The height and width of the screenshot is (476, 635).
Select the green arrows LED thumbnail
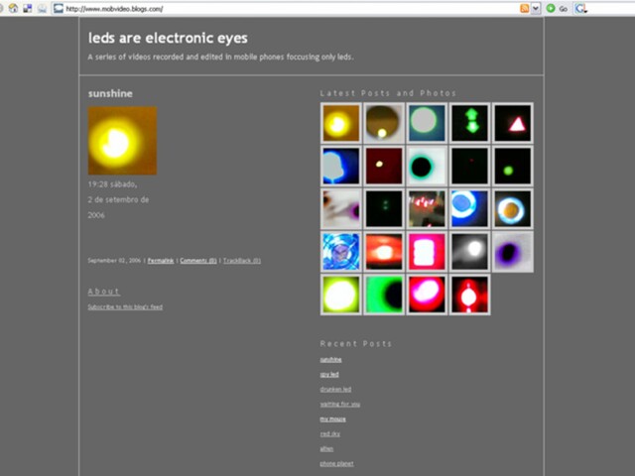tap(470, 123)
